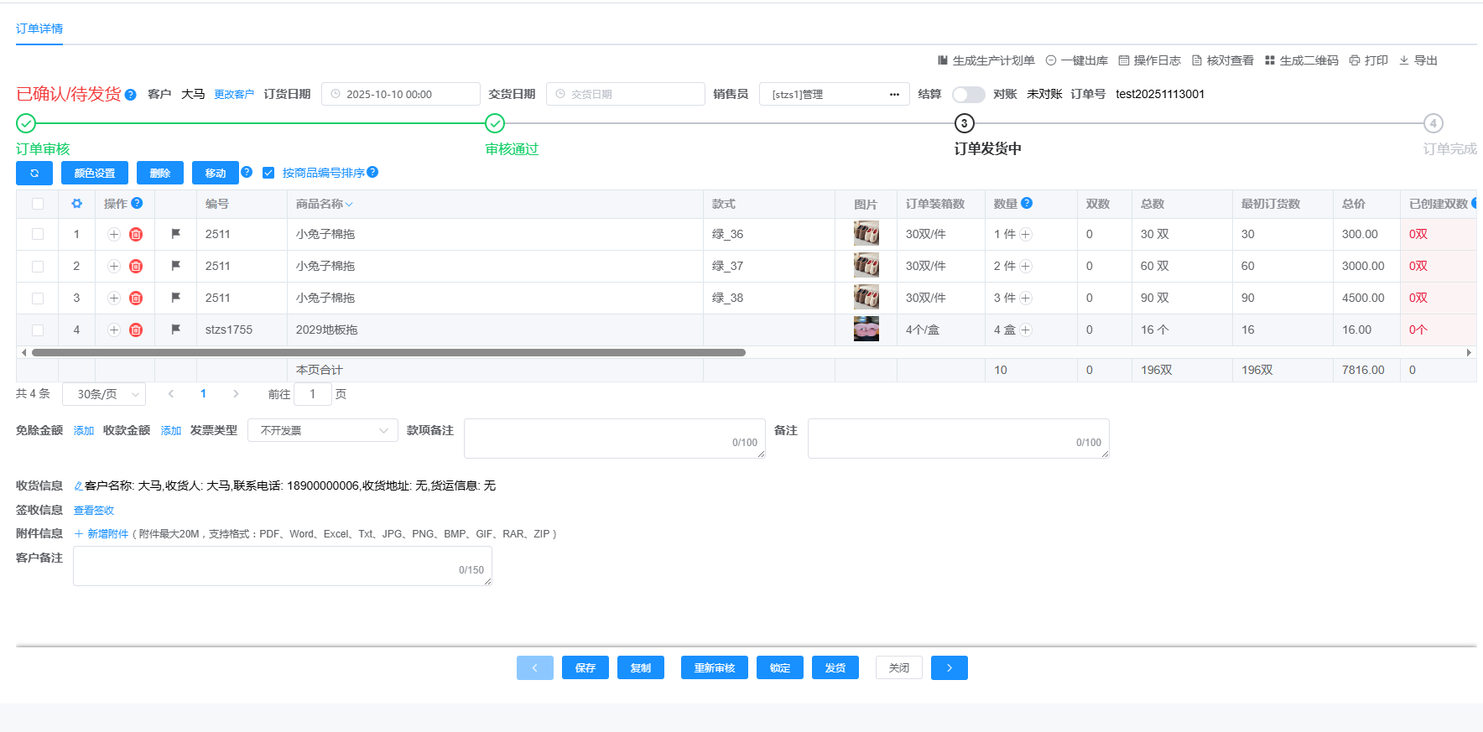
Task: Click the 2029地板拖 product thumbnail
Action: coord(866,330)
